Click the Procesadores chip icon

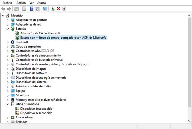(12, 118)
